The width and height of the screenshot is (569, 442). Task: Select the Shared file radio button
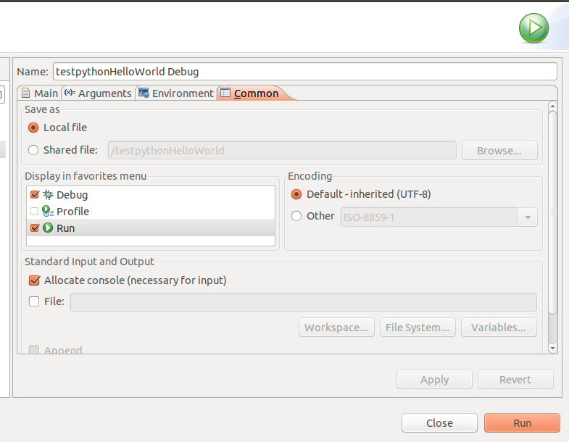tap(33, 150)
